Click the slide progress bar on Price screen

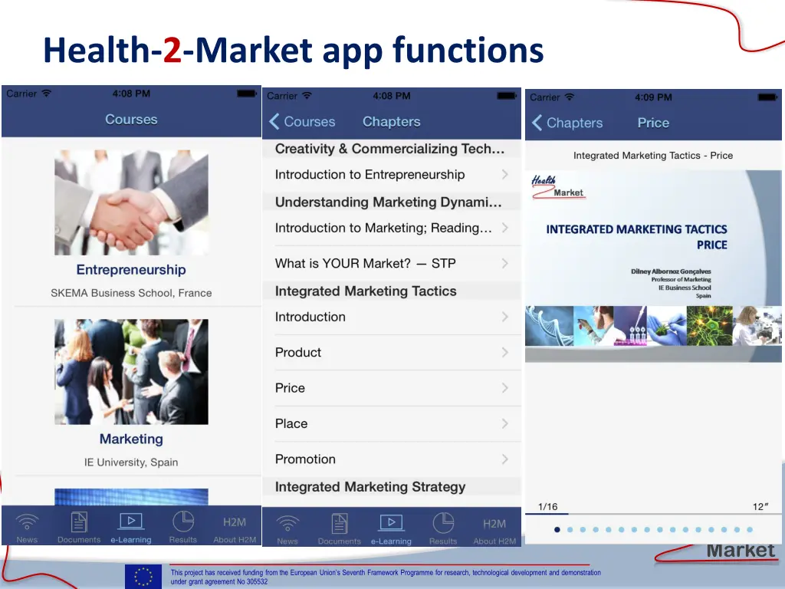tap(653, 514)
